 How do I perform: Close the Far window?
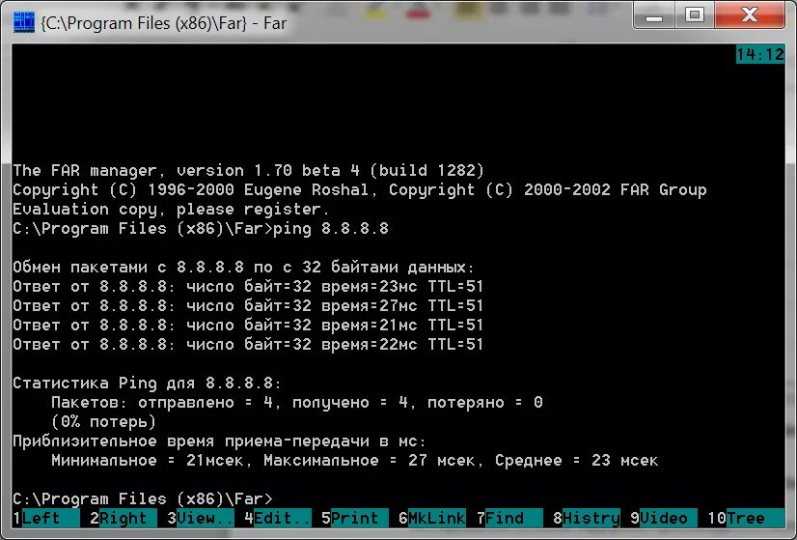coord(750,15)
